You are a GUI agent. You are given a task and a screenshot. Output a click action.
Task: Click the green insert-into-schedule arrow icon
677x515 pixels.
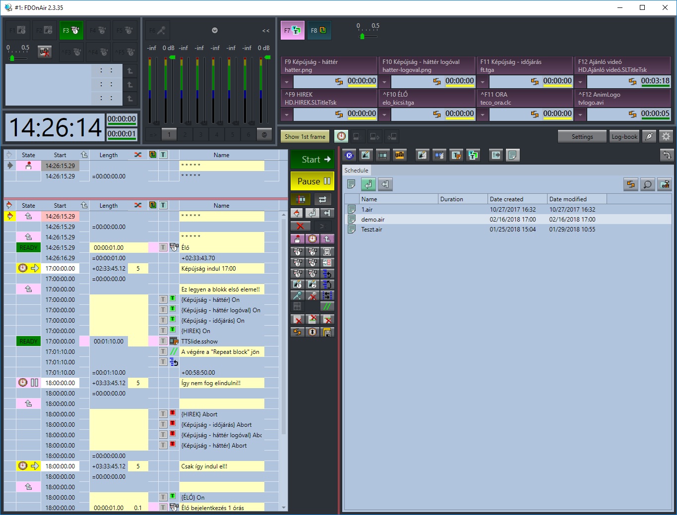pyautogui.click(x=368, y=184)
